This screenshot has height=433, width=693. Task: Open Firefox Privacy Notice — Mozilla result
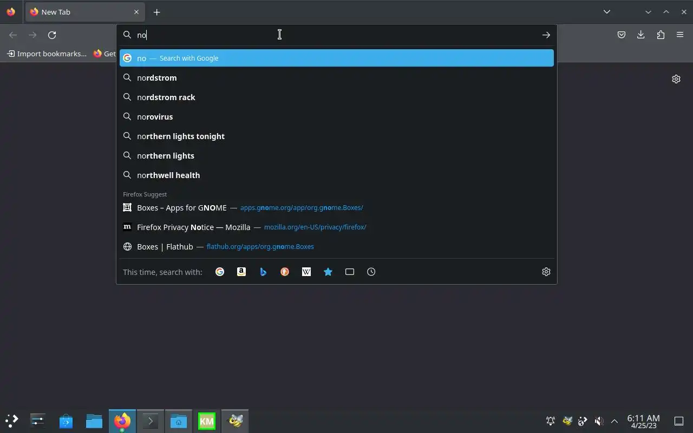pyautogui.click(x=337, y=227)
